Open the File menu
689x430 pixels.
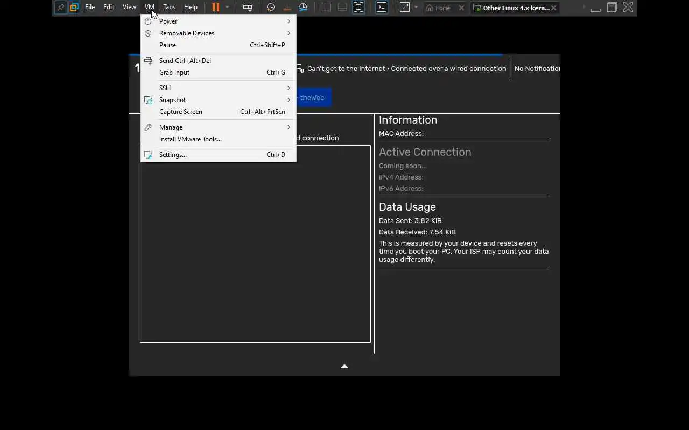point(90,7)
